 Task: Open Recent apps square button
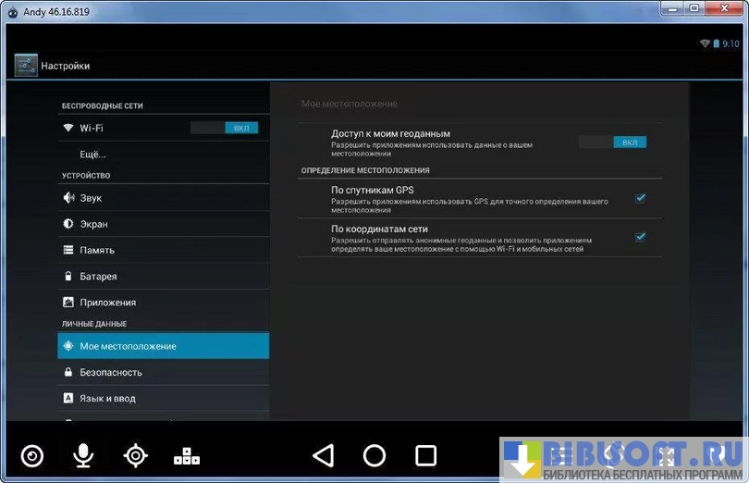pyautogui.click(x=425, y=455)
